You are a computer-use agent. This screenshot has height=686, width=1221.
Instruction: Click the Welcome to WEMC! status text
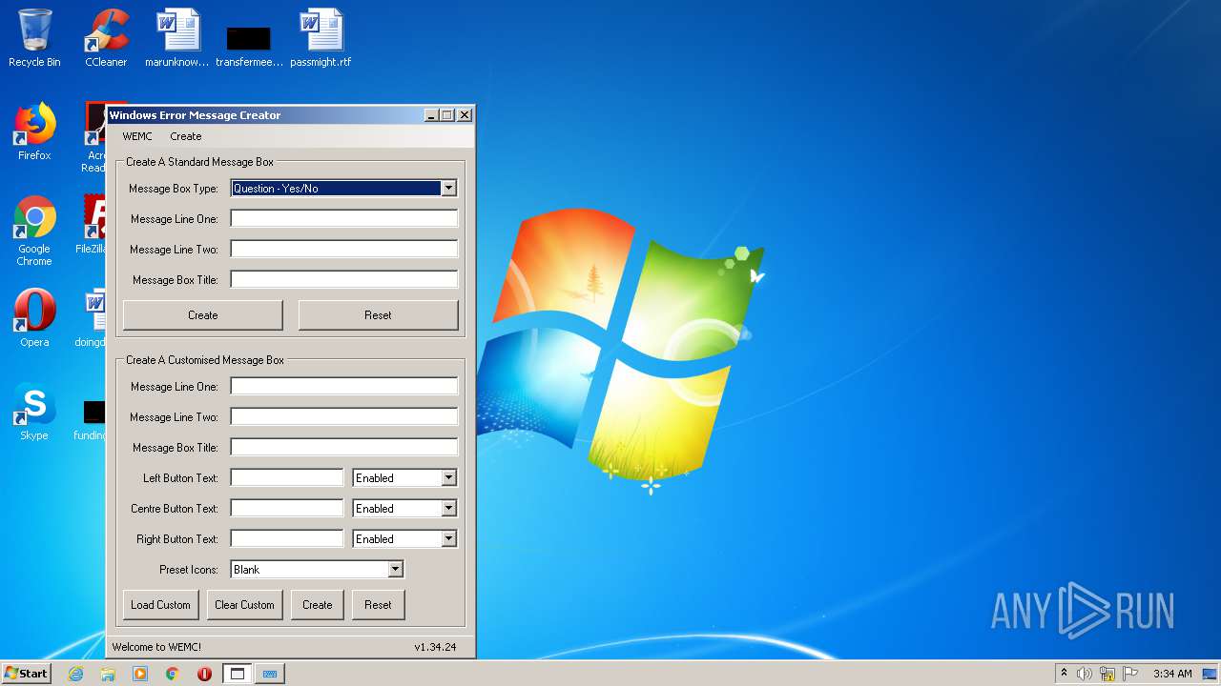tap(156, 647)
